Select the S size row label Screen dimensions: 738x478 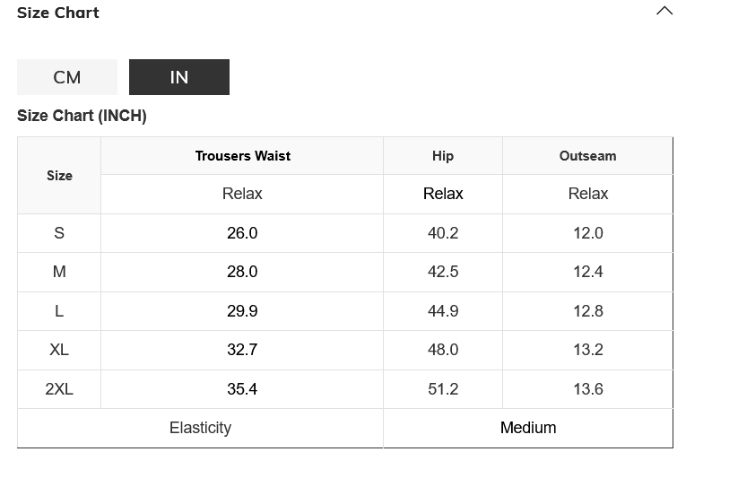tap(59, 233)
